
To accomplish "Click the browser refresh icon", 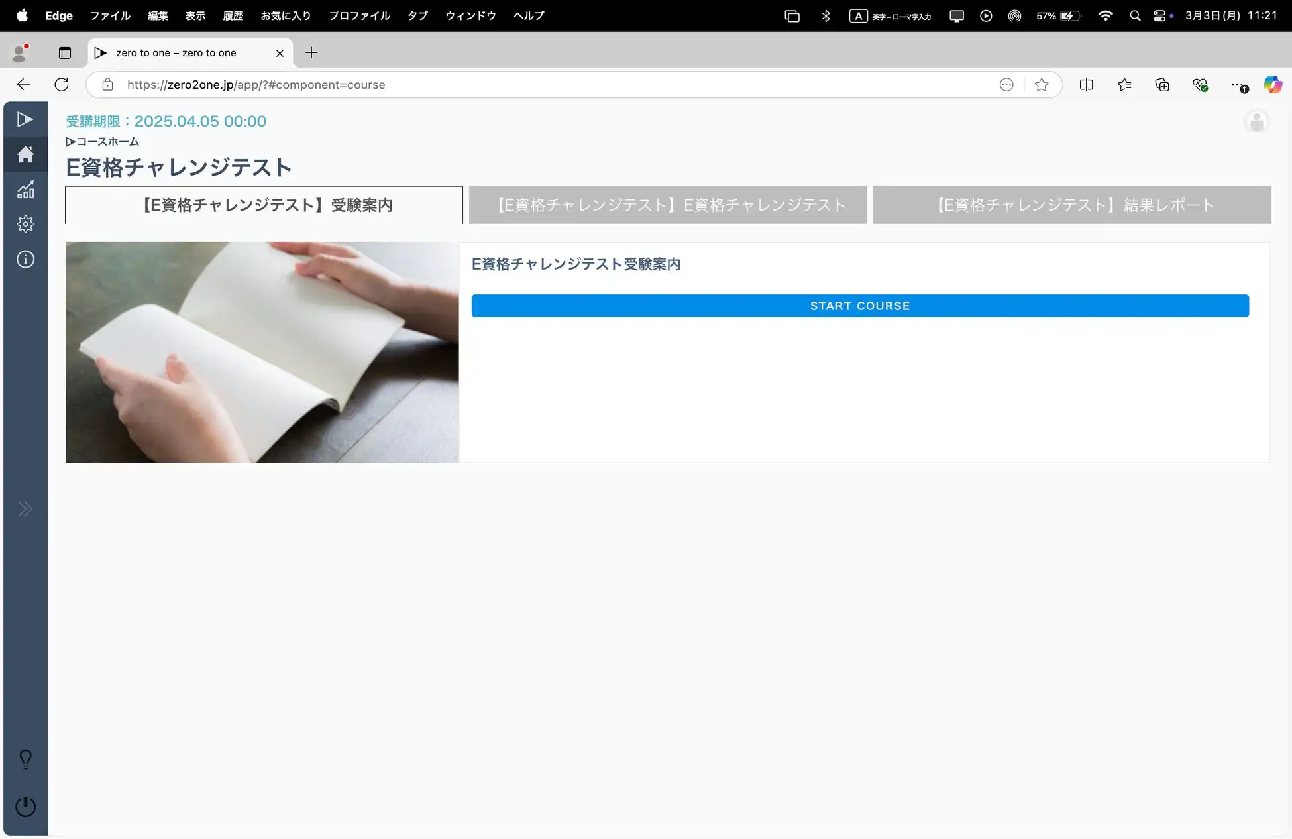I will pyautogui.click(x=60, y=85).
